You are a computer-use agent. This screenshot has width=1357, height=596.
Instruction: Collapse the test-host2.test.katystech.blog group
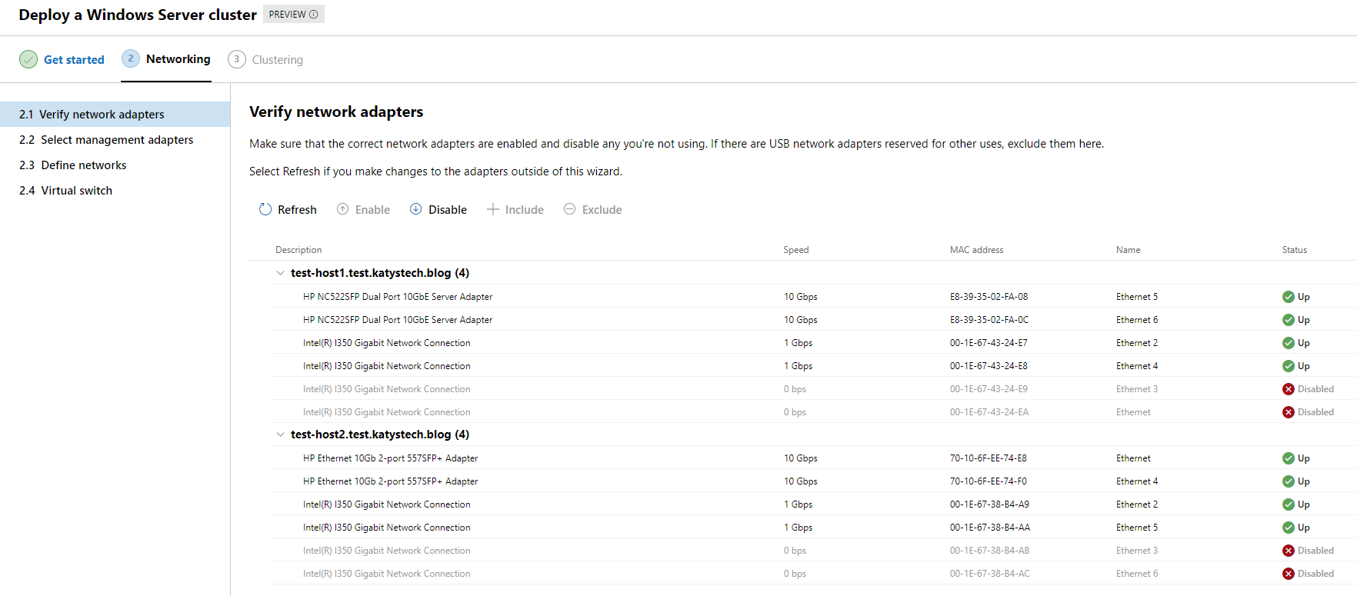[x=280, y=435]
